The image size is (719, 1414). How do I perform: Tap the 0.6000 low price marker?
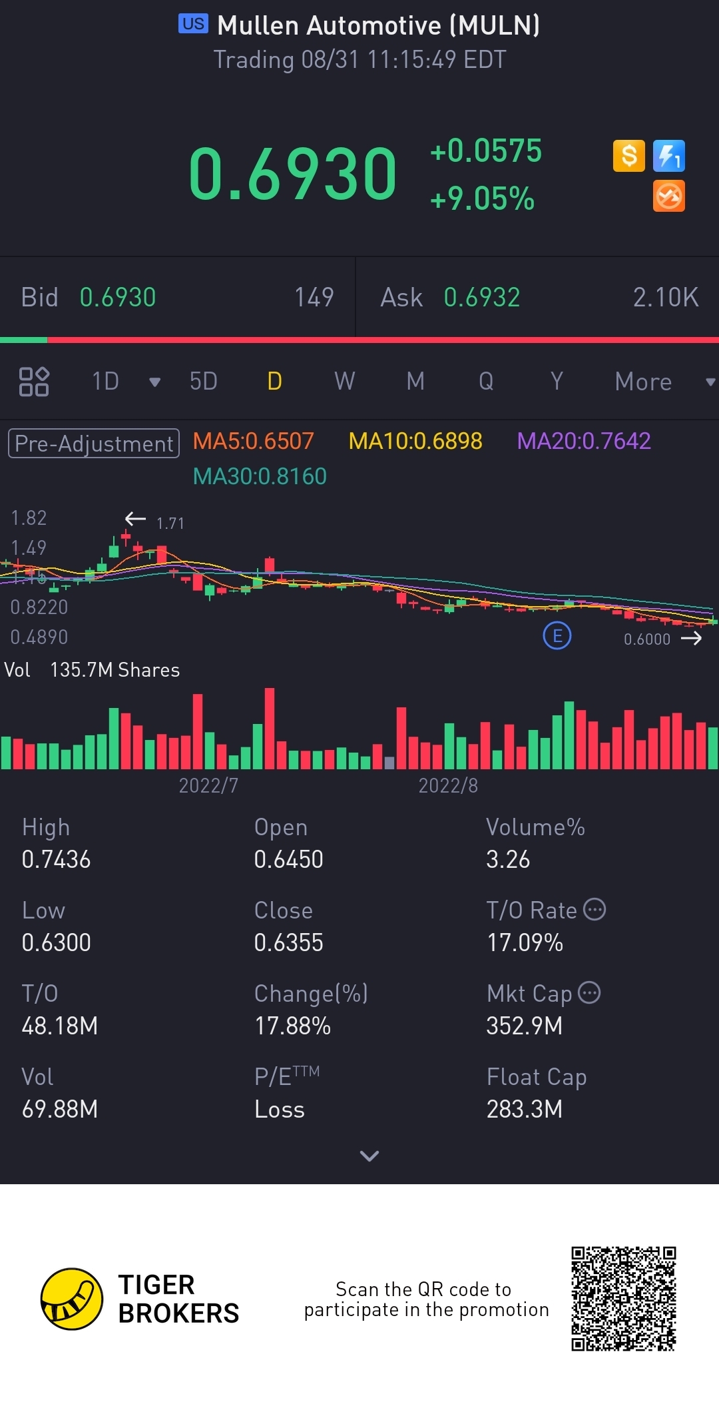[647, 639]
